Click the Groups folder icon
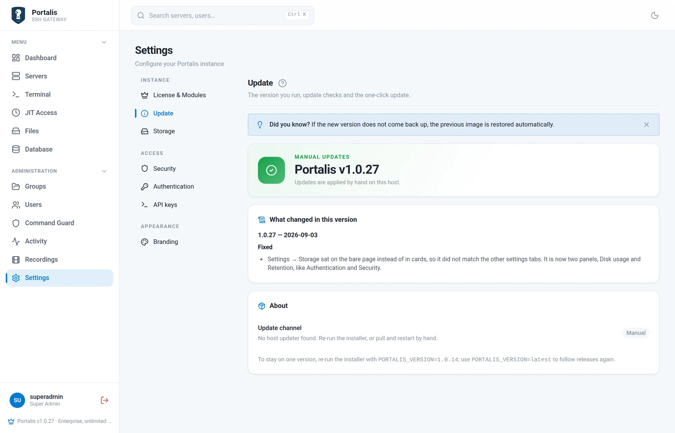This screenshot has height=433, width=675. (16, 186)
